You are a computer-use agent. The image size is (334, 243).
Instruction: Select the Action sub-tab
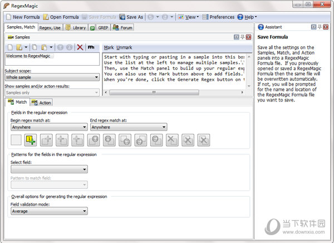click(x=41, y=103)
